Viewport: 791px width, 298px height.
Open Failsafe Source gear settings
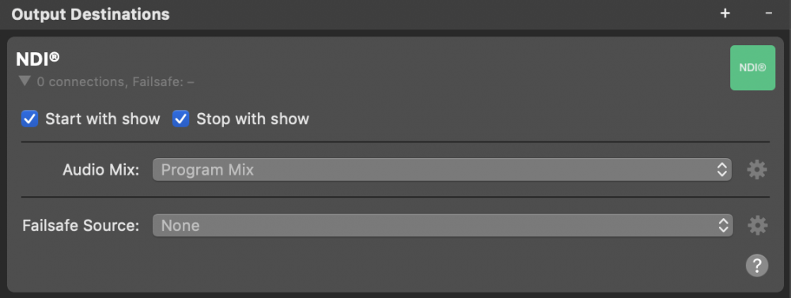pos(757,225)
